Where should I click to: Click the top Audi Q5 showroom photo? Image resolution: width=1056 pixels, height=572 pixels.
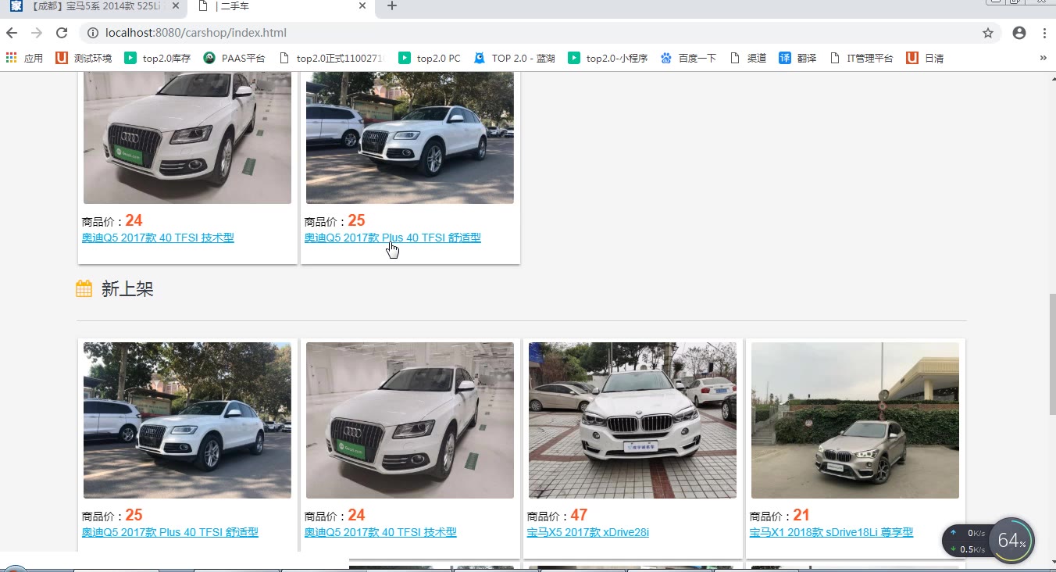(187, 138)
